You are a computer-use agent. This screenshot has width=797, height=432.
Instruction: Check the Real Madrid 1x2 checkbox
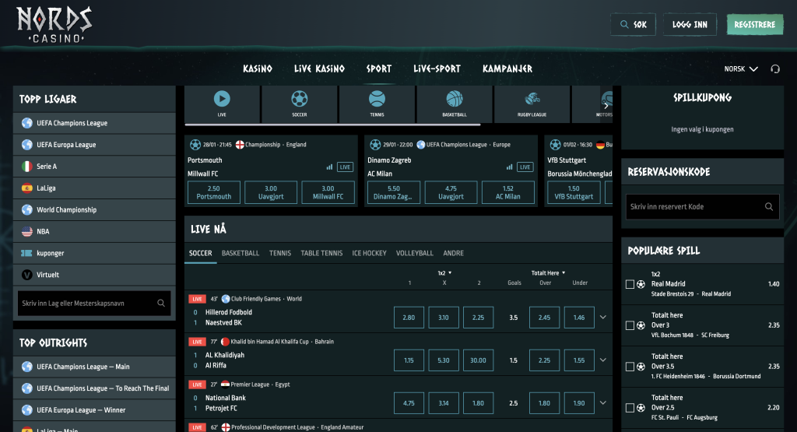point(630,284)
